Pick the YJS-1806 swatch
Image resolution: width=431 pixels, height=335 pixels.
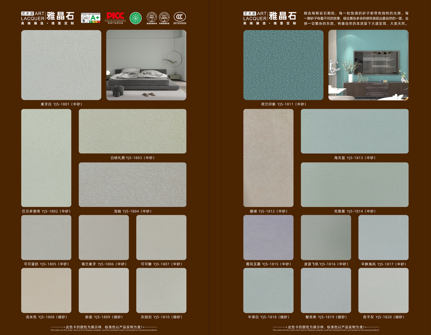coord(103,238)
